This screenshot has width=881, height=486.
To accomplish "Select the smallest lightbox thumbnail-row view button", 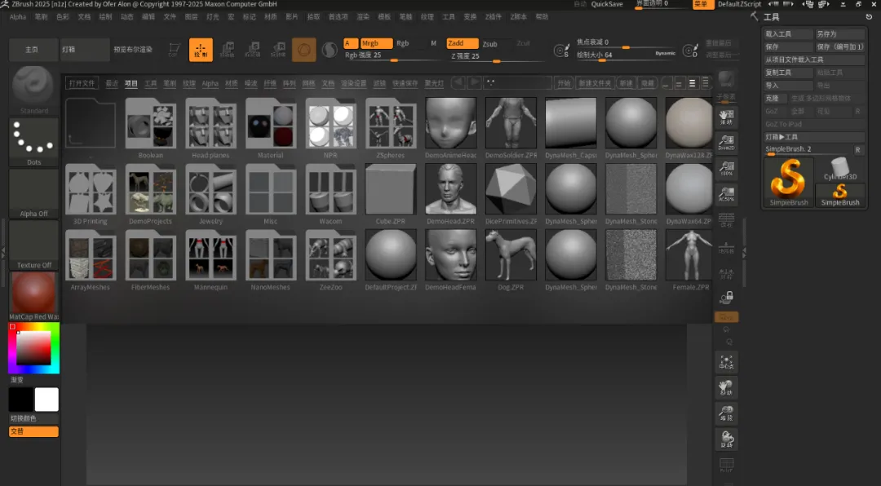I will point(666,83).
